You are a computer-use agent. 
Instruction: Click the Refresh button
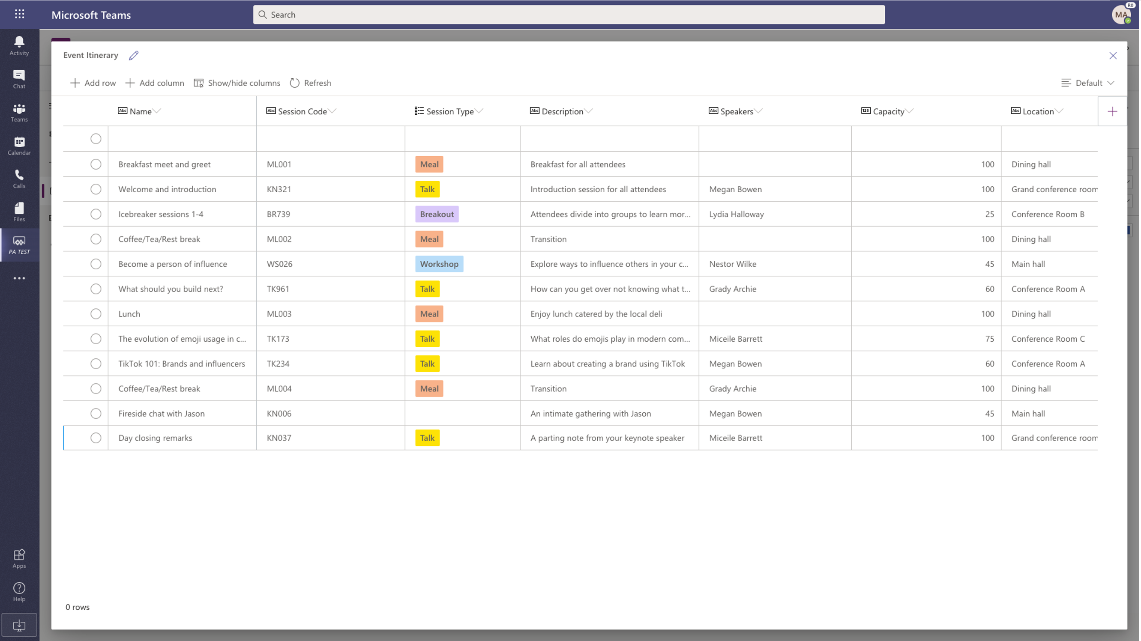point(310,82)
